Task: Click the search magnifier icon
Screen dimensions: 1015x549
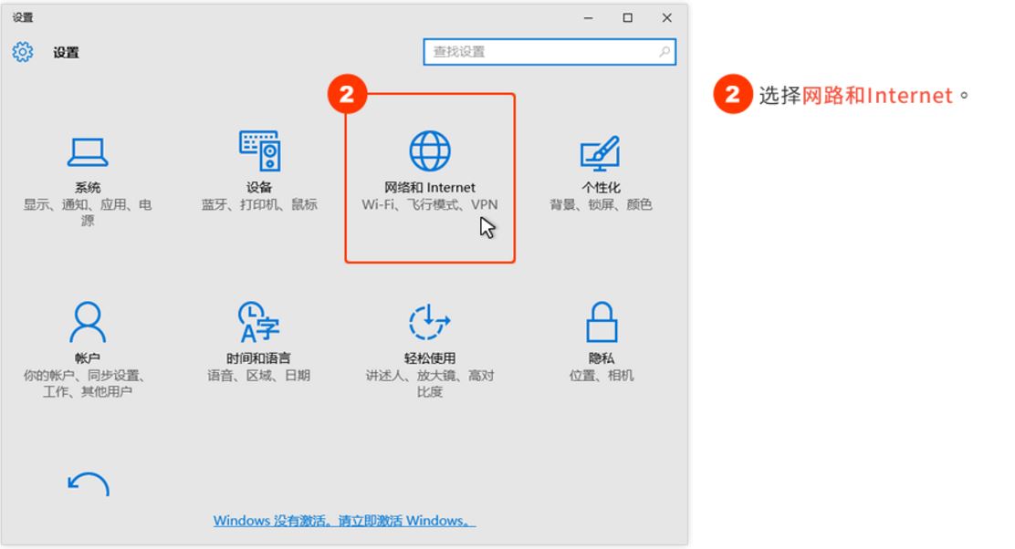Action: pos(664,52)
